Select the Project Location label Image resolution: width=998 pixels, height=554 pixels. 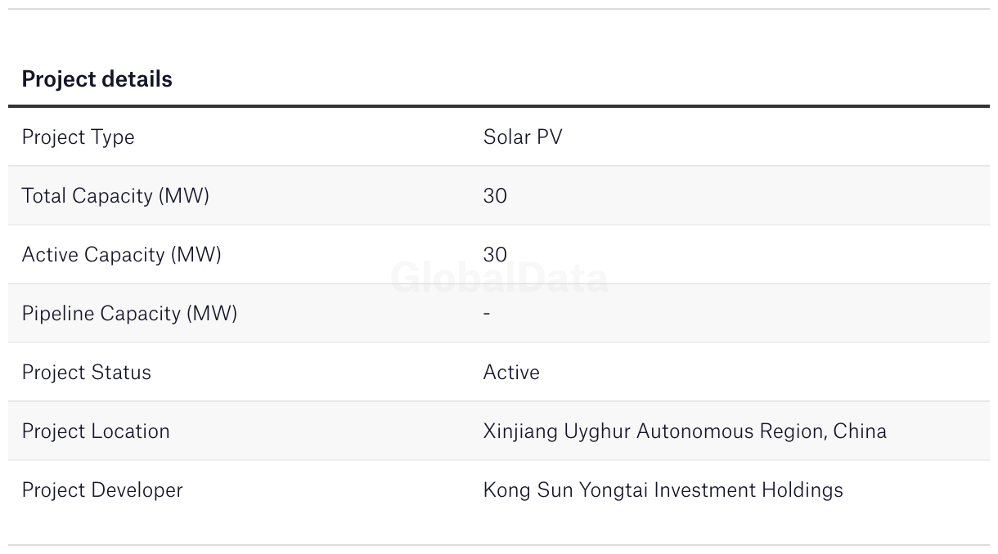pyautogui.click(x=96, y=431)
